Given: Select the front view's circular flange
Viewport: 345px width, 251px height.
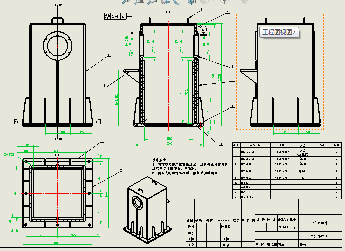Looking at the screenshot, I should point(57,46).
